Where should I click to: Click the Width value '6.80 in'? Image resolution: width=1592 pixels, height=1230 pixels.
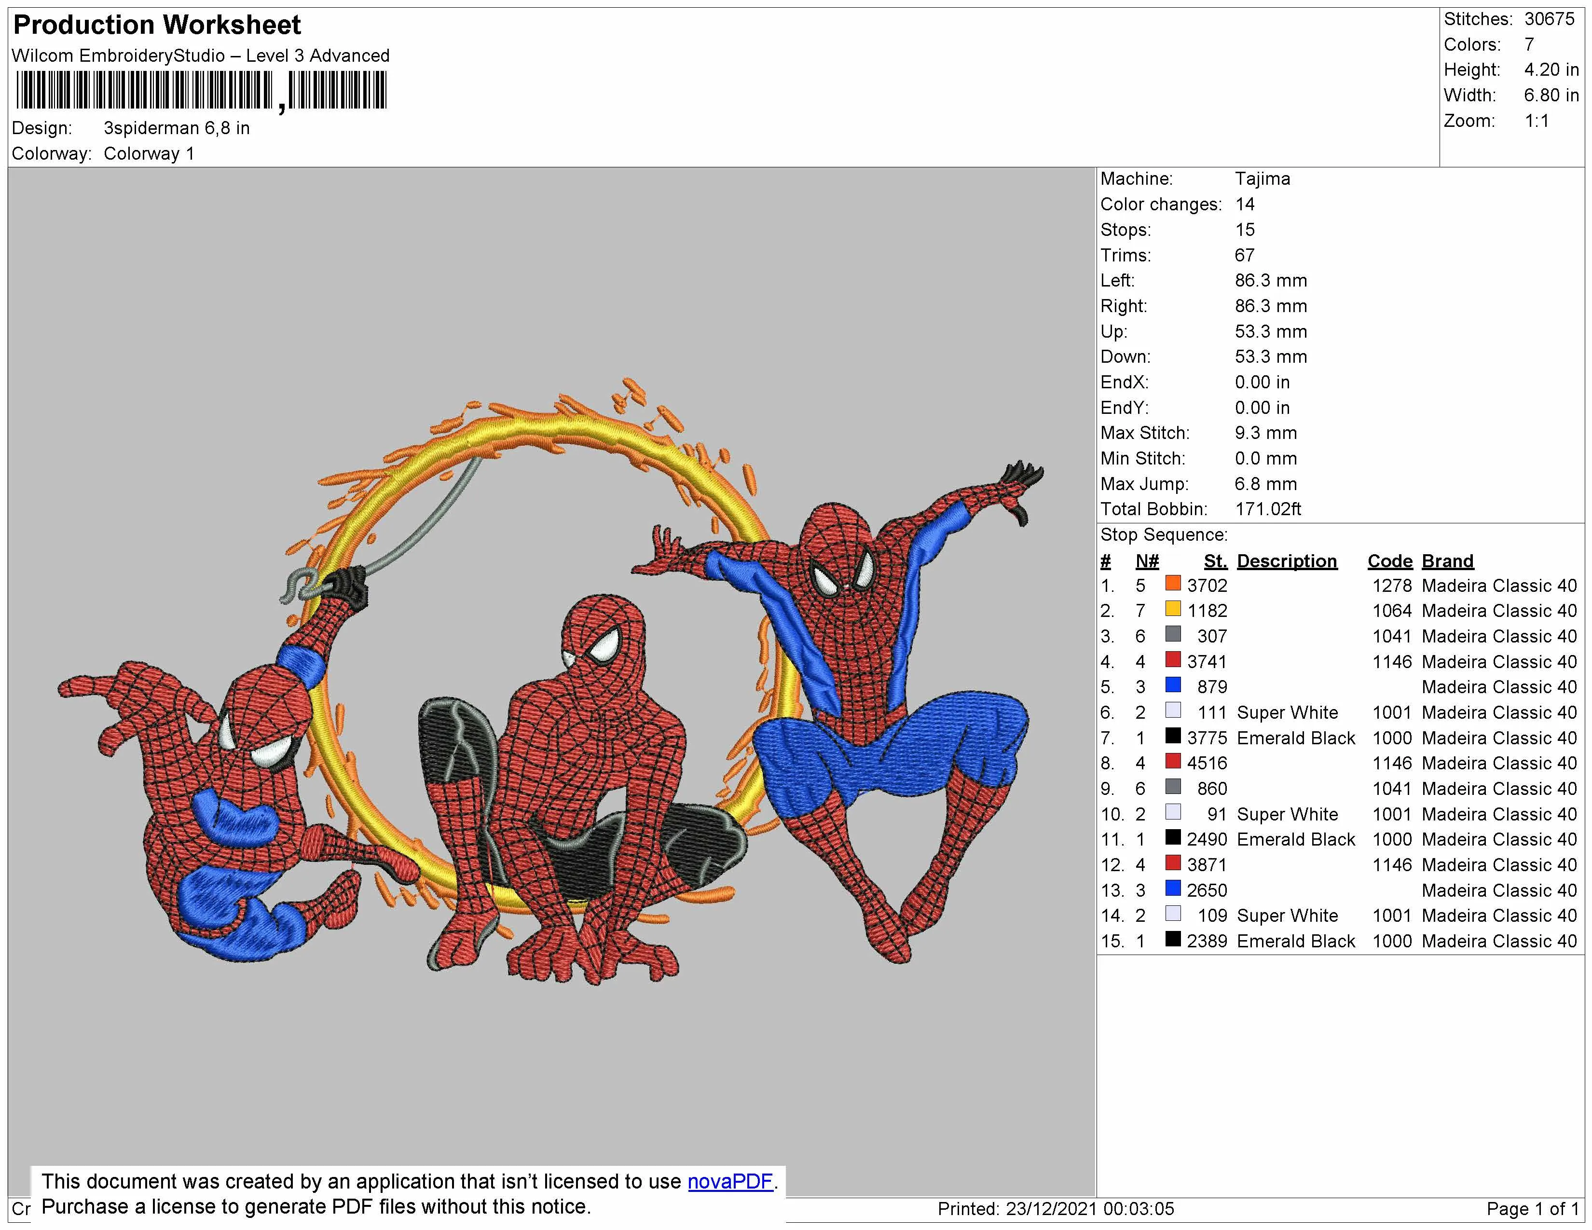click(x=1551, y=96)
